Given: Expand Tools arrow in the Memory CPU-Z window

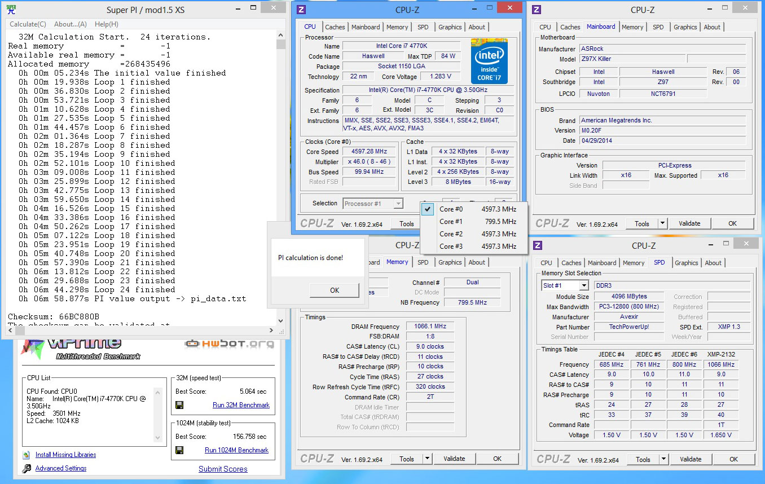Looking at the screenshot, I should coord(427,459).
